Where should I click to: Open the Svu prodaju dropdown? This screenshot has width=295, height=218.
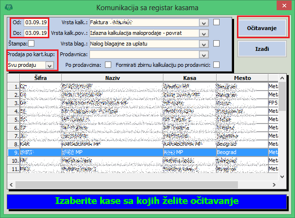coord(49,65)
